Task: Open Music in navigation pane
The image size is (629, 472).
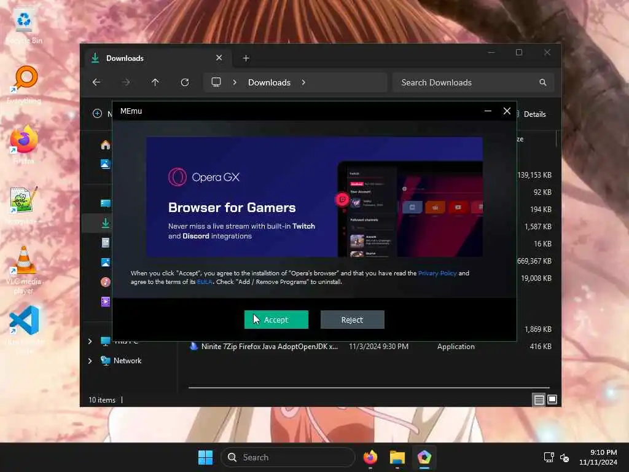Action: [x=106, y=281]
